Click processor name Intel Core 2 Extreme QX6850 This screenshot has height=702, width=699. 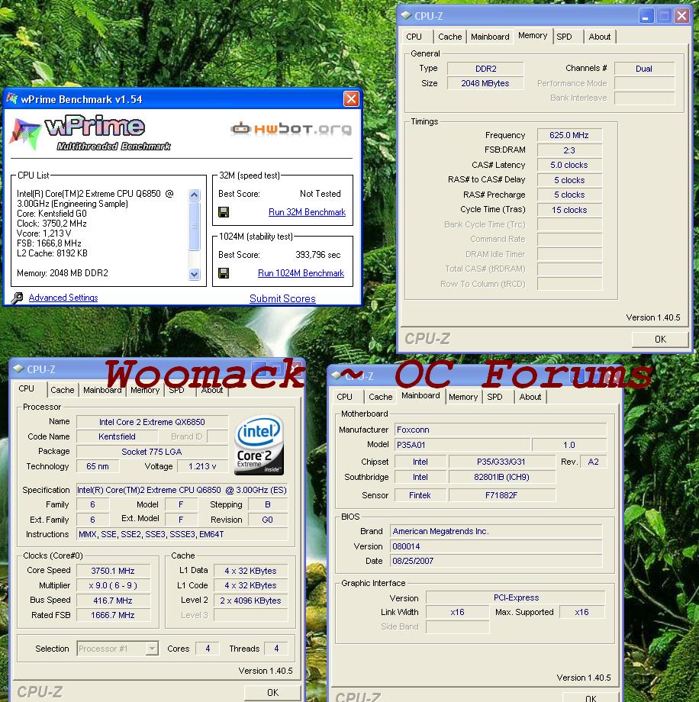[153, 422]
